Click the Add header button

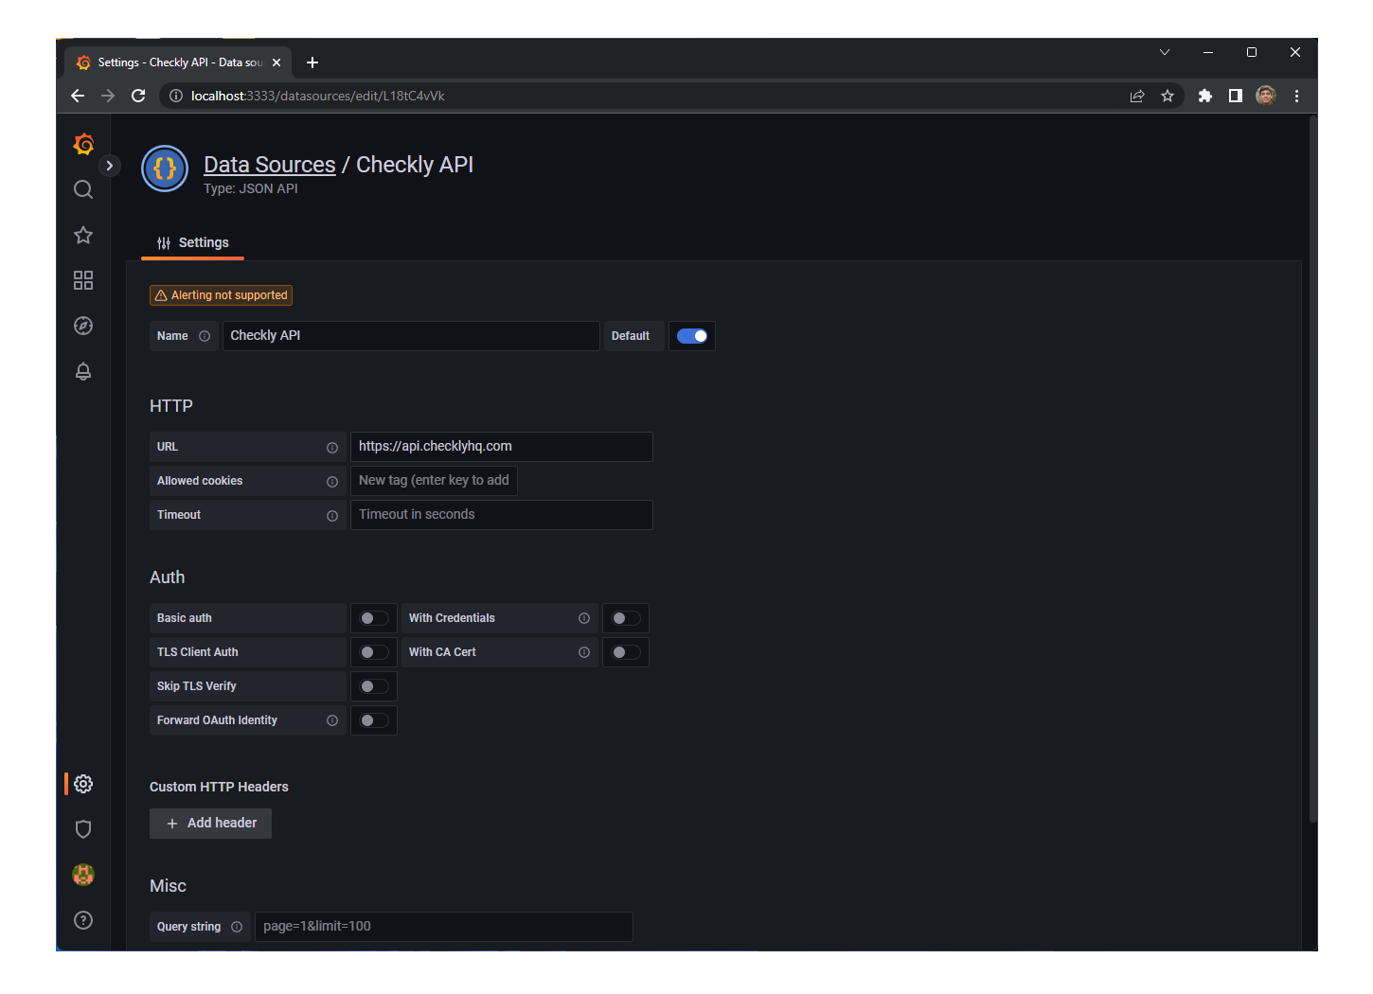210,823
